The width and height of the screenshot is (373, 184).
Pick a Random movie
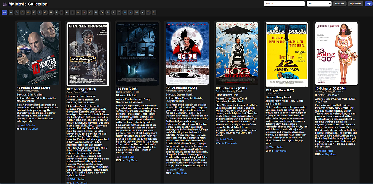tap(340, 4)
